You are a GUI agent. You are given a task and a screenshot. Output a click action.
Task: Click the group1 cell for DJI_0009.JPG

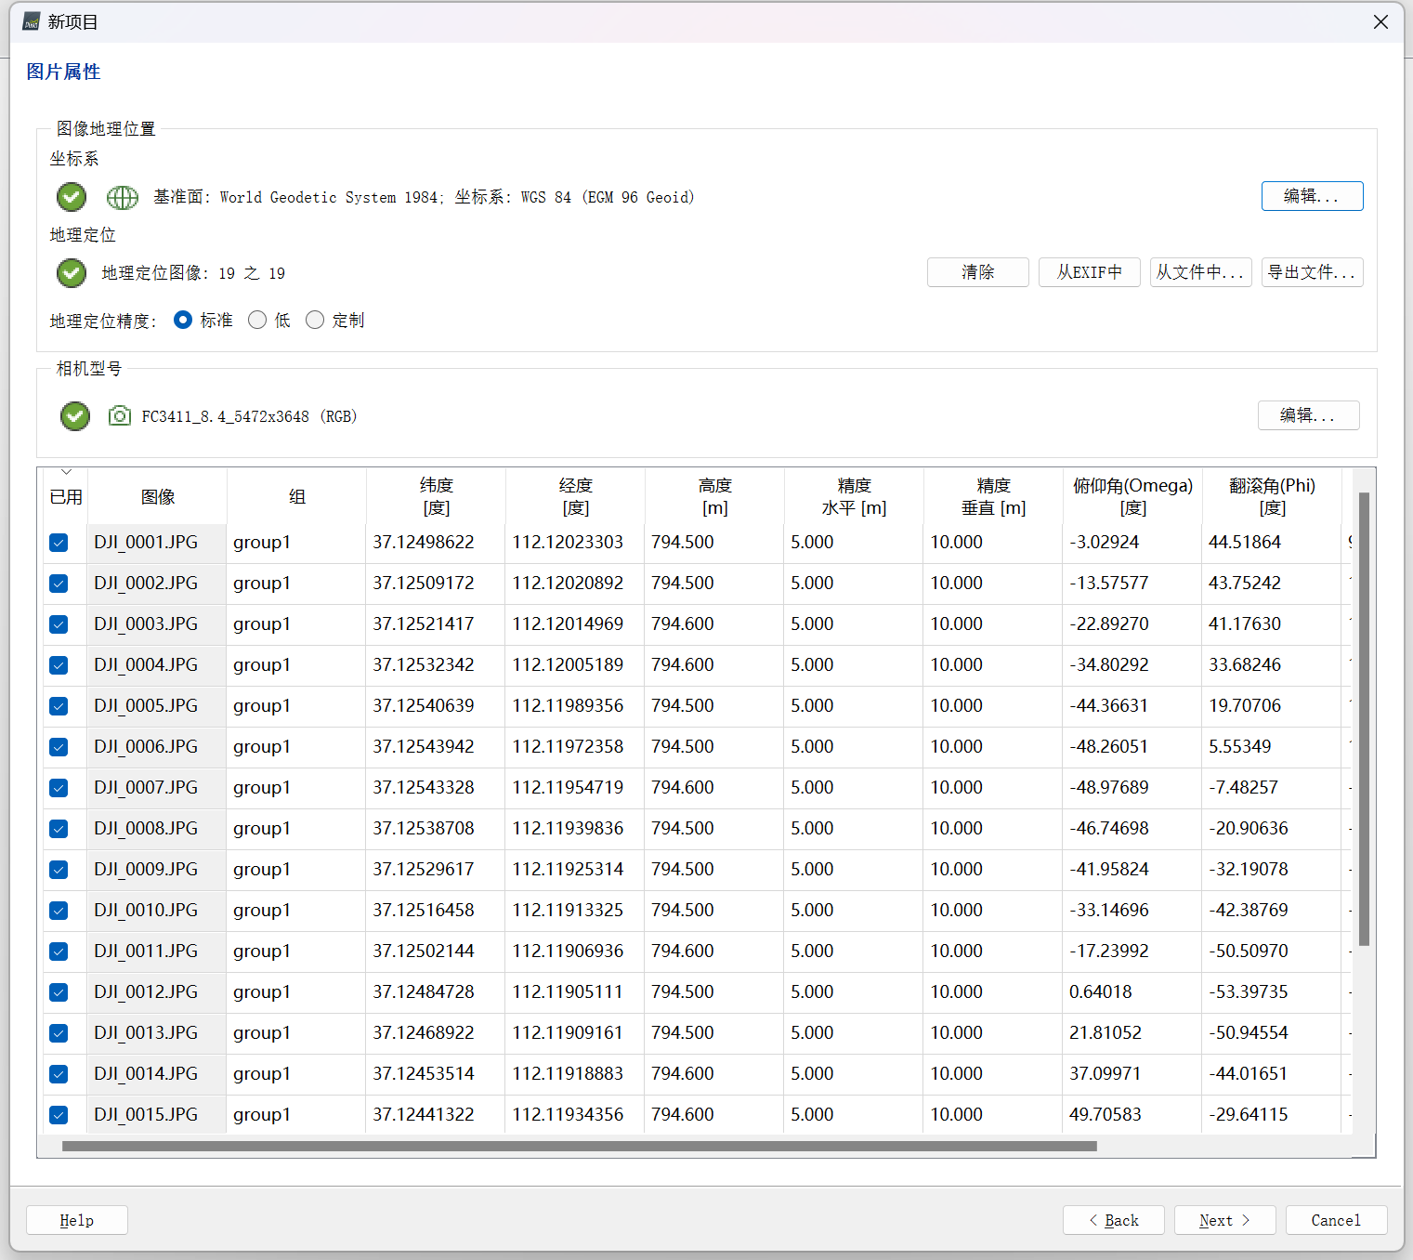coord(295,870)
